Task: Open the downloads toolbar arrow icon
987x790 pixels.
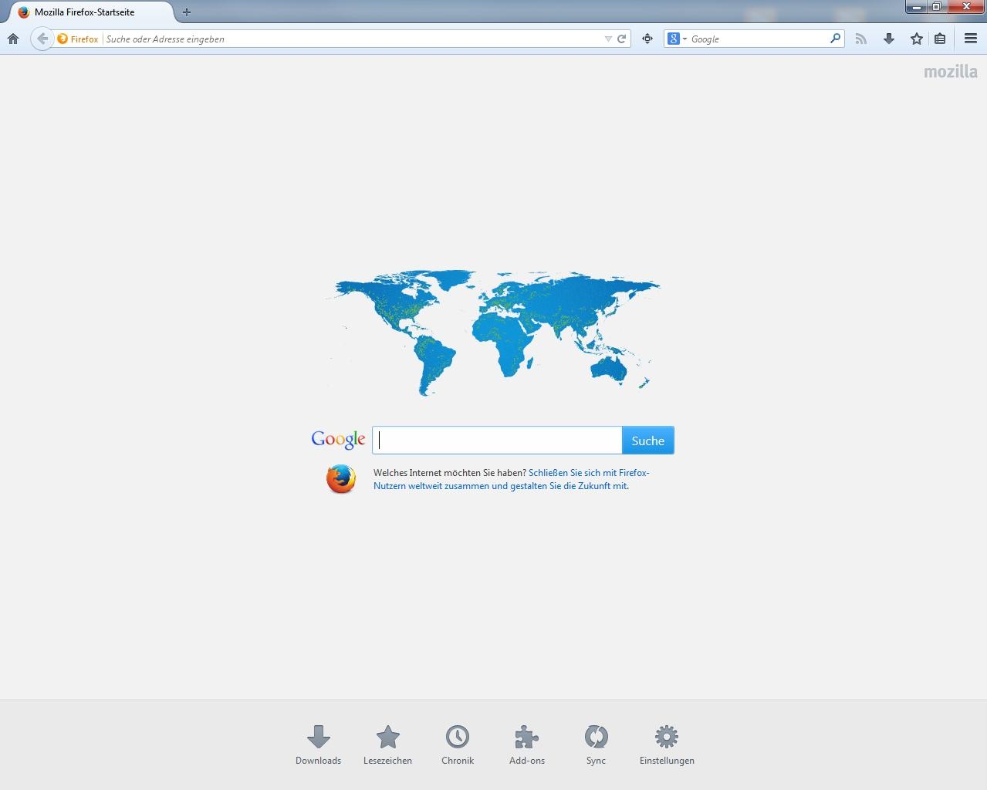Action: (x=889, y=39)
